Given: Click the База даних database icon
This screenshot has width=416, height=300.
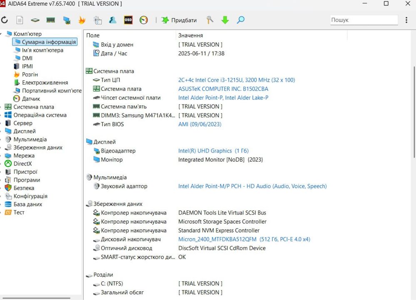Looking at the screenshot, I should pyautogui.click(x=8, y=204).
